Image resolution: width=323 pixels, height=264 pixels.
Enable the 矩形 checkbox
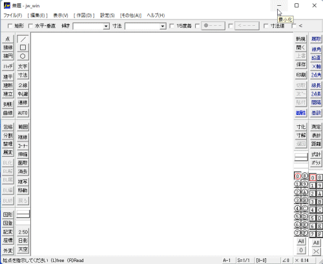(x=10, y=26)
